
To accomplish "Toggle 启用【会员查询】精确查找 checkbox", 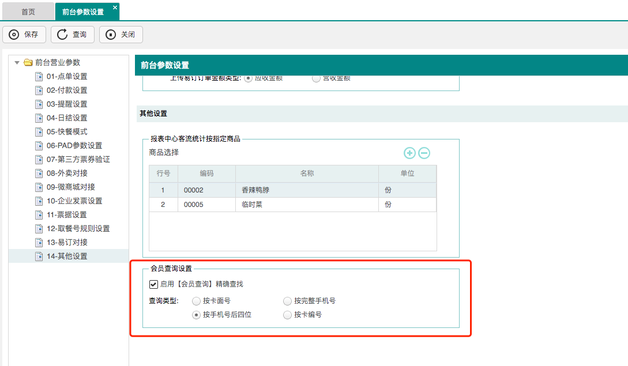I will (x=153, y=284).
